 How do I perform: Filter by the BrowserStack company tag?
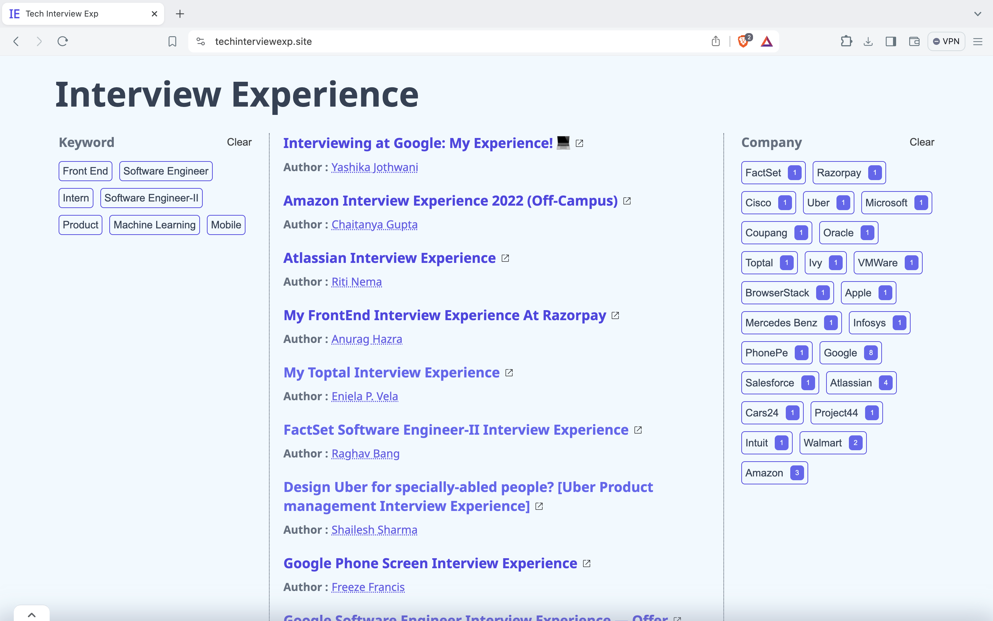(787, 293)
